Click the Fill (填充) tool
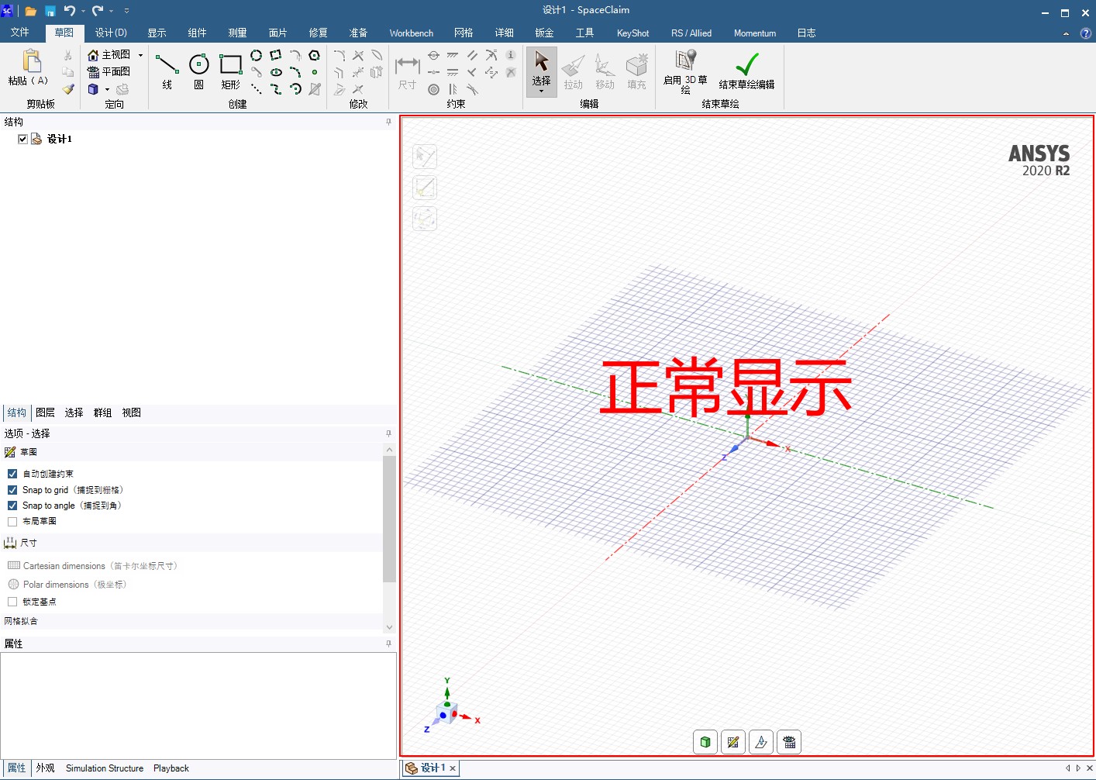This screenshot has width=1096, height=780. point(637,71)
